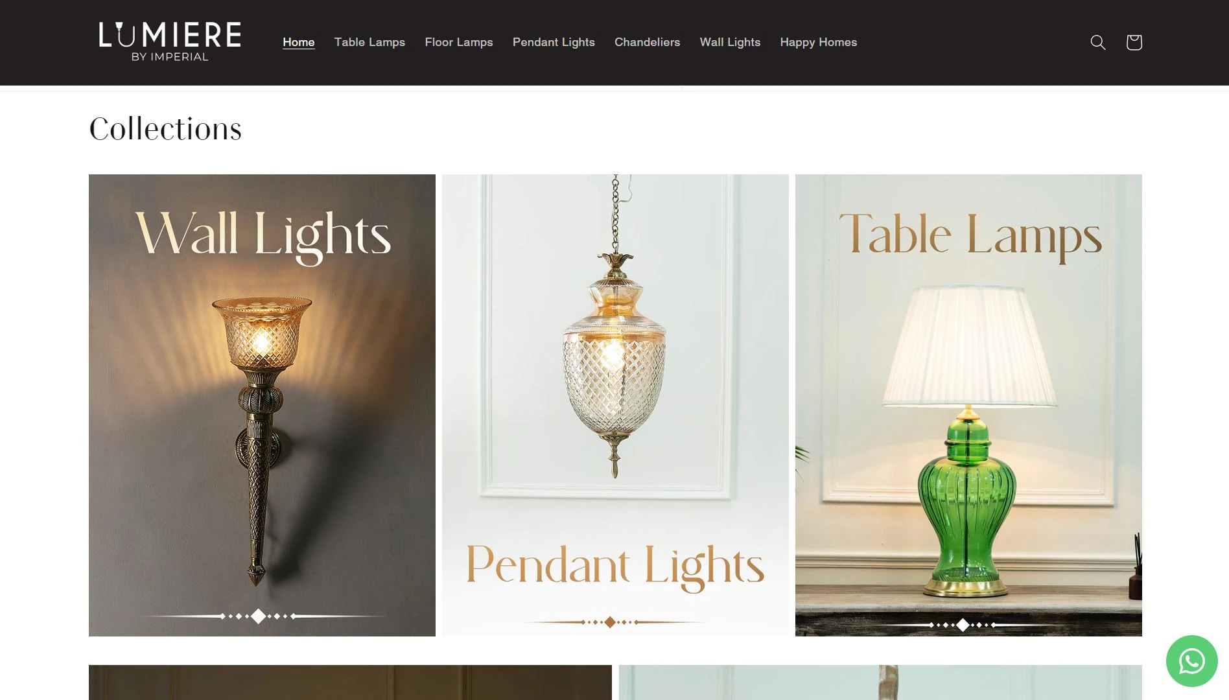
Task: Open the Pendant Lights collection card
Action: (615, 405)
